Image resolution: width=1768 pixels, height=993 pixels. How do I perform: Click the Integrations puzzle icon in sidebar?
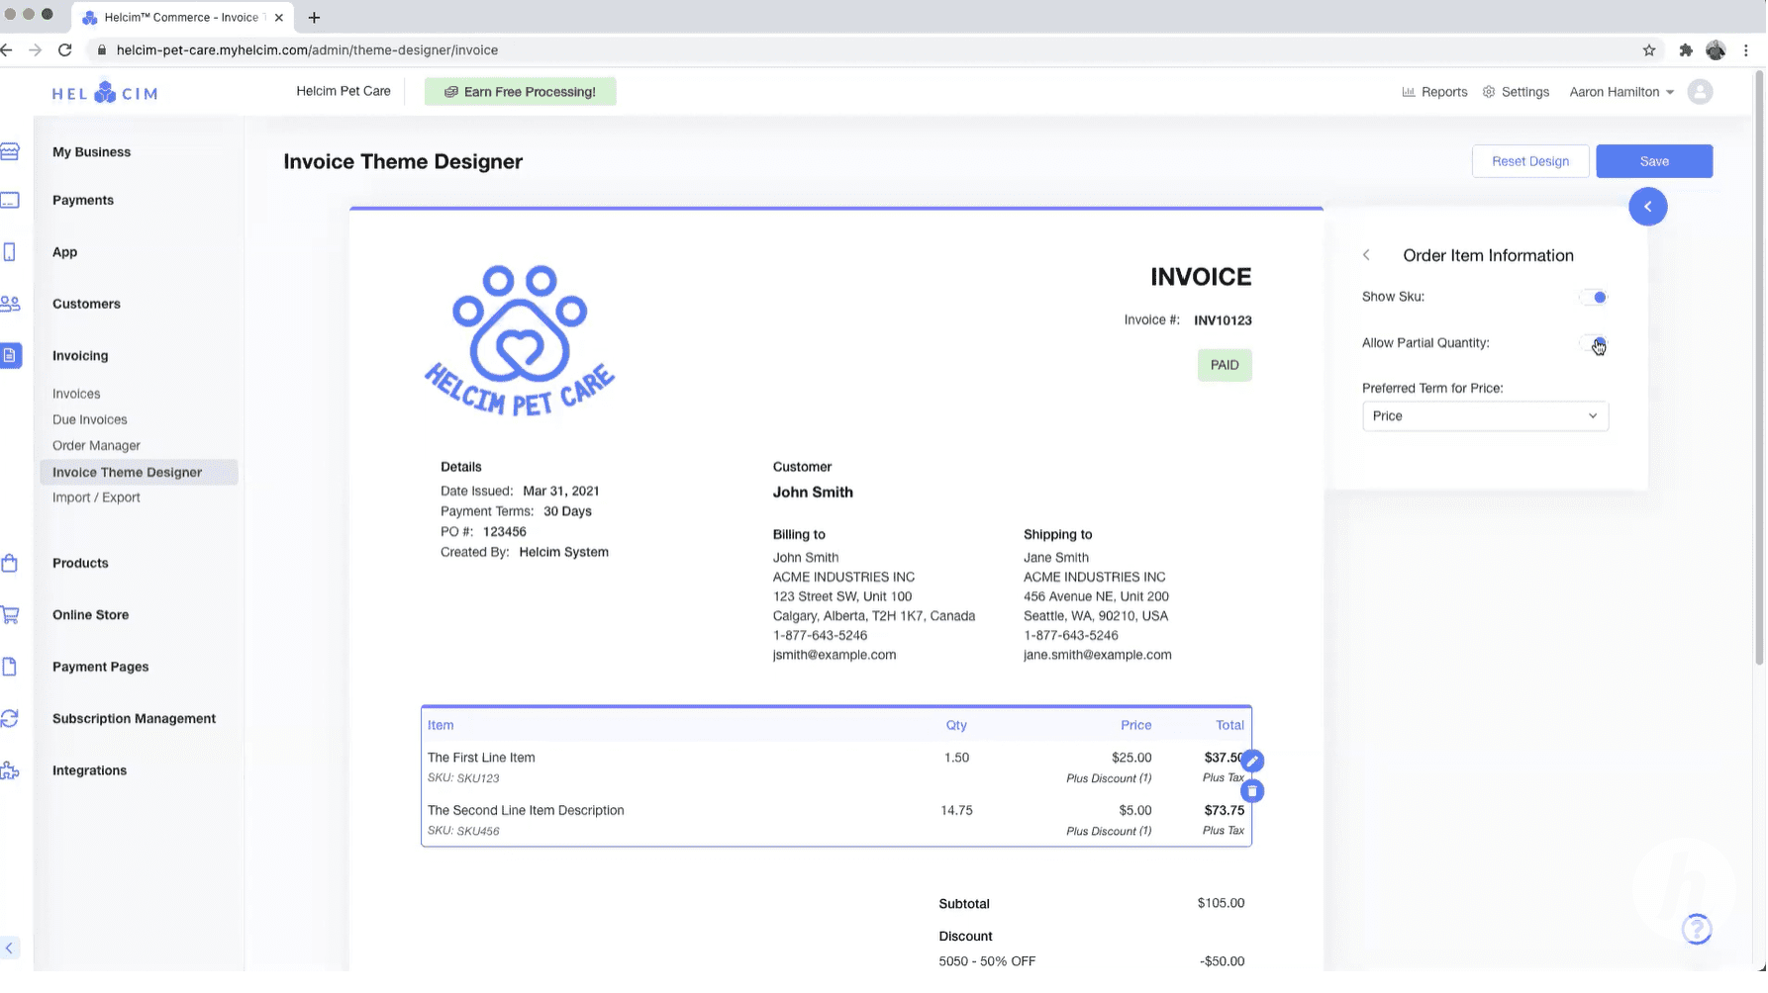pos(11,770)
